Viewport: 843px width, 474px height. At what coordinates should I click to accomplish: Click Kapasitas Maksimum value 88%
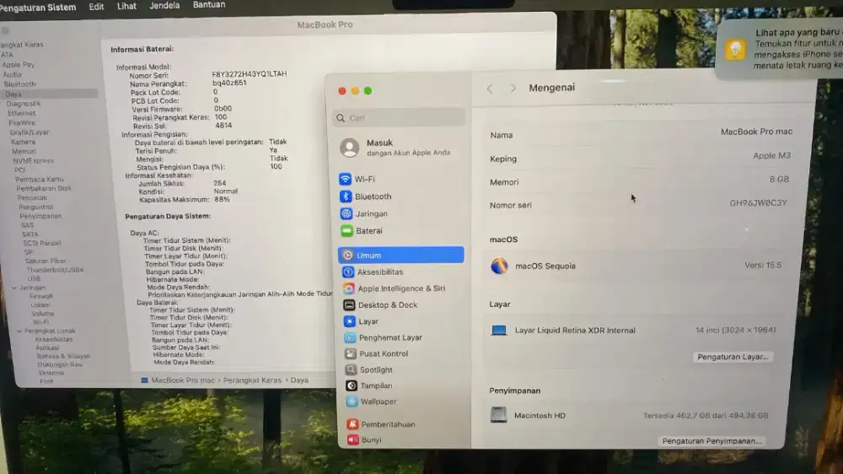pyautogui.click(x=222, y=199)
